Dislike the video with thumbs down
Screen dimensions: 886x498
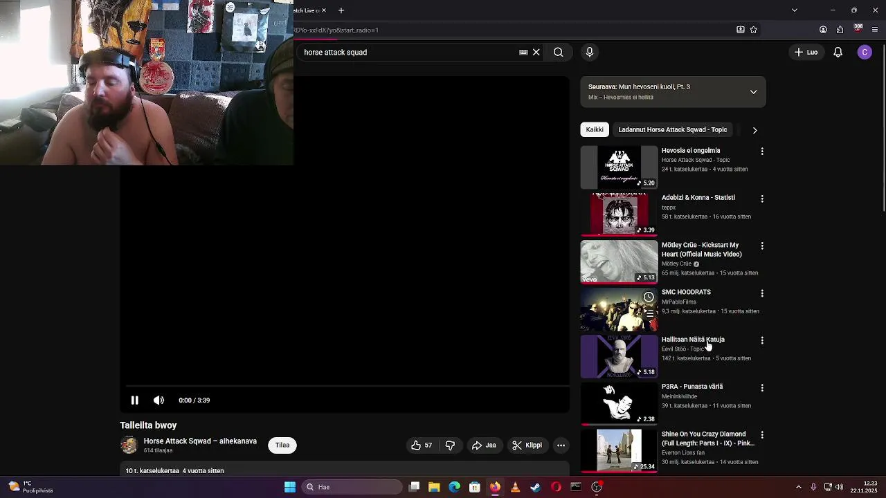click(450, 445)
